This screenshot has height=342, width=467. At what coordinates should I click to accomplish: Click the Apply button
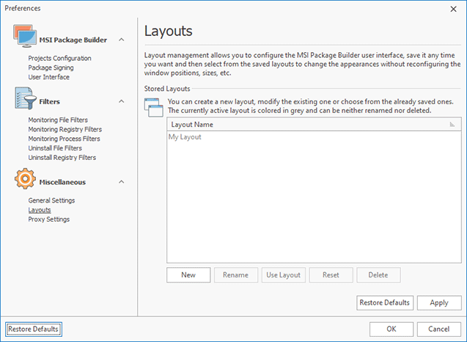tap(439, 303)
